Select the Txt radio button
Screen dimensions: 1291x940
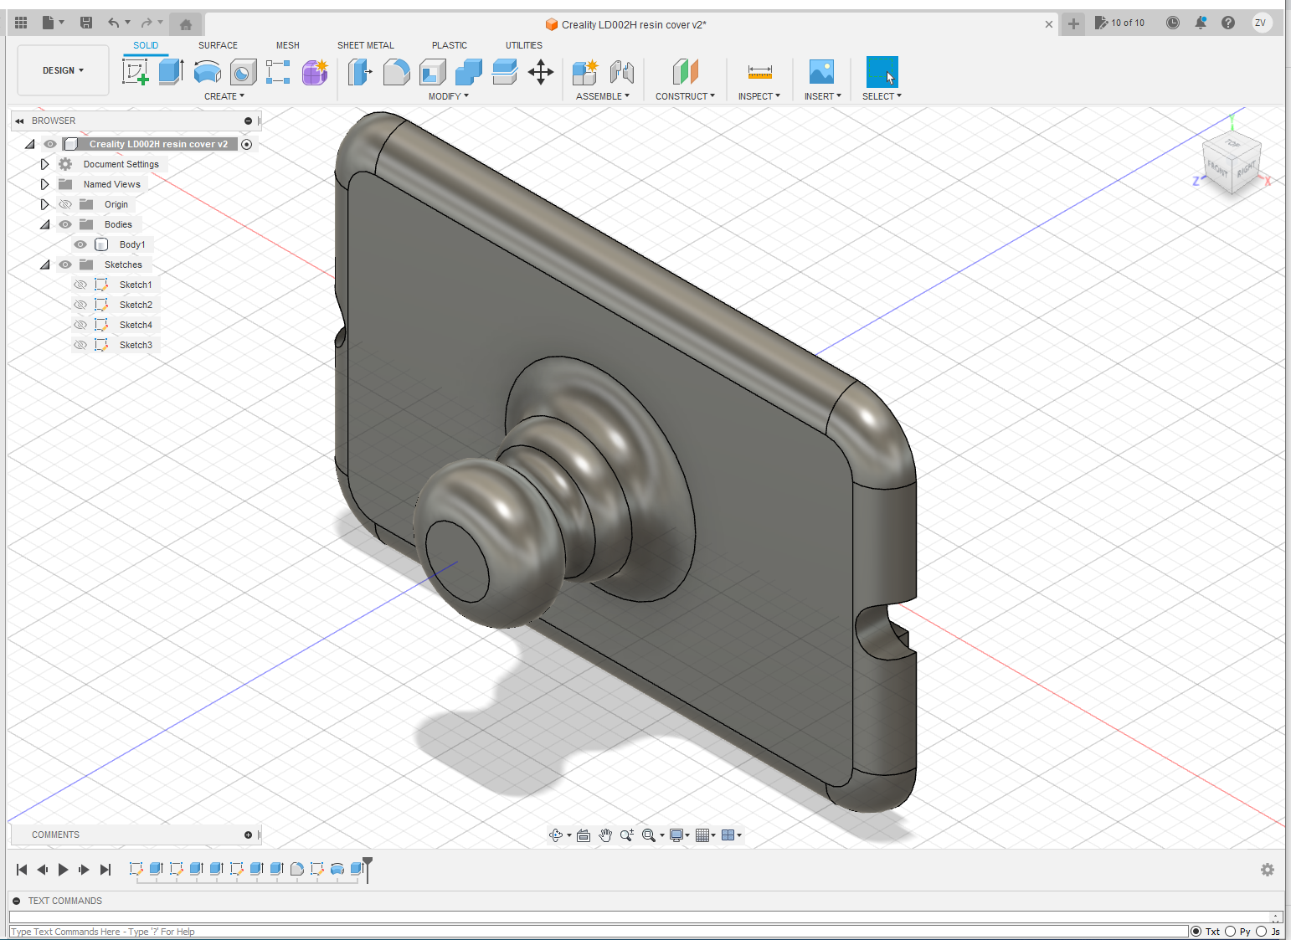tap(1196, 932)
